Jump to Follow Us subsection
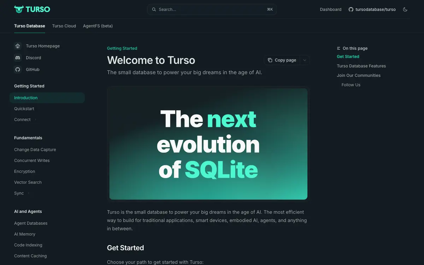 tap(351, 85)
